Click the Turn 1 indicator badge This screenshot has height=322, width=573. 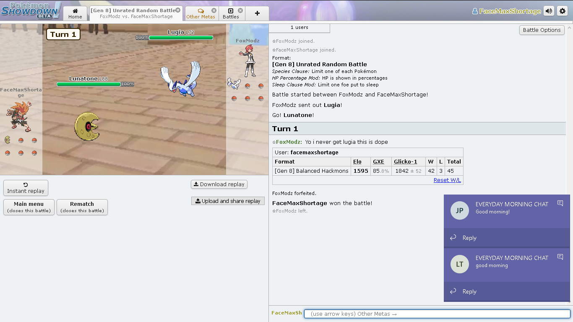[63, 34]
